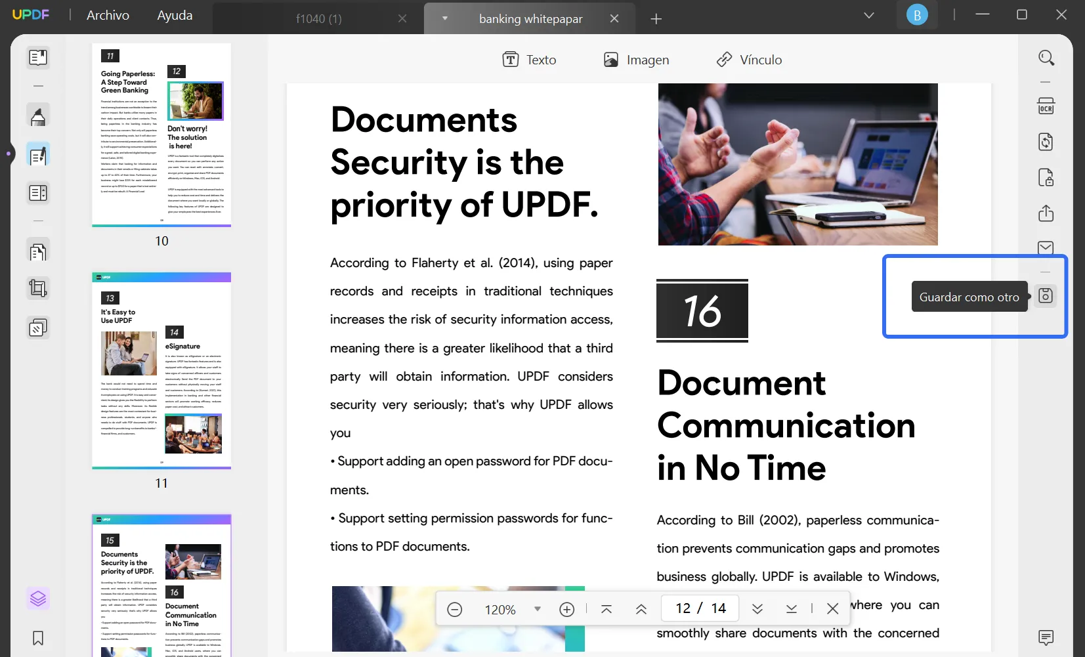
Task: Switch to the f1040 (1) tab
Action: coord(318,19)
